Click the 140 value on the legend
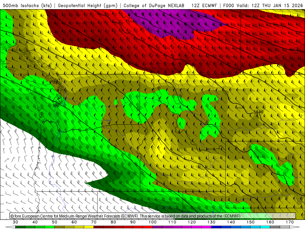The image size is (305, 229). coord(231,222)
